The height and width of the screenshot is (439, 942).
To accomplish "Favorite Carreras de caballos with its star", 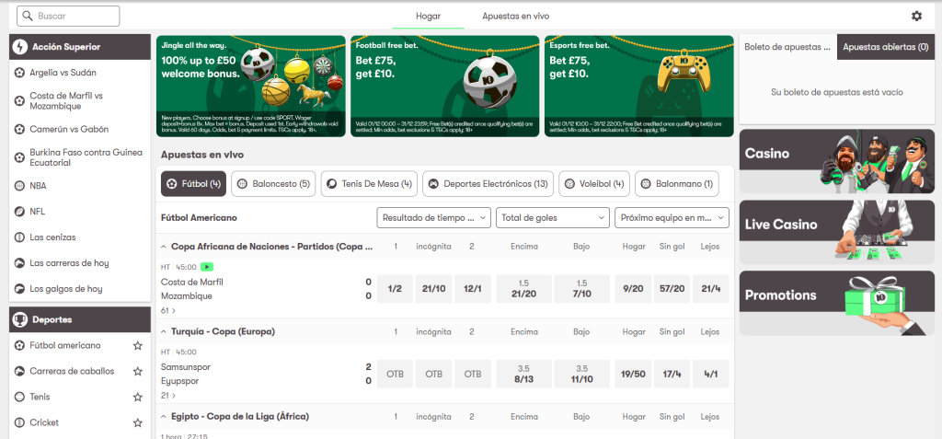I will point(138,372).
